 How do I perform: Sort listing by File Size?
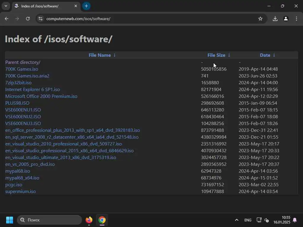point(216,55)
